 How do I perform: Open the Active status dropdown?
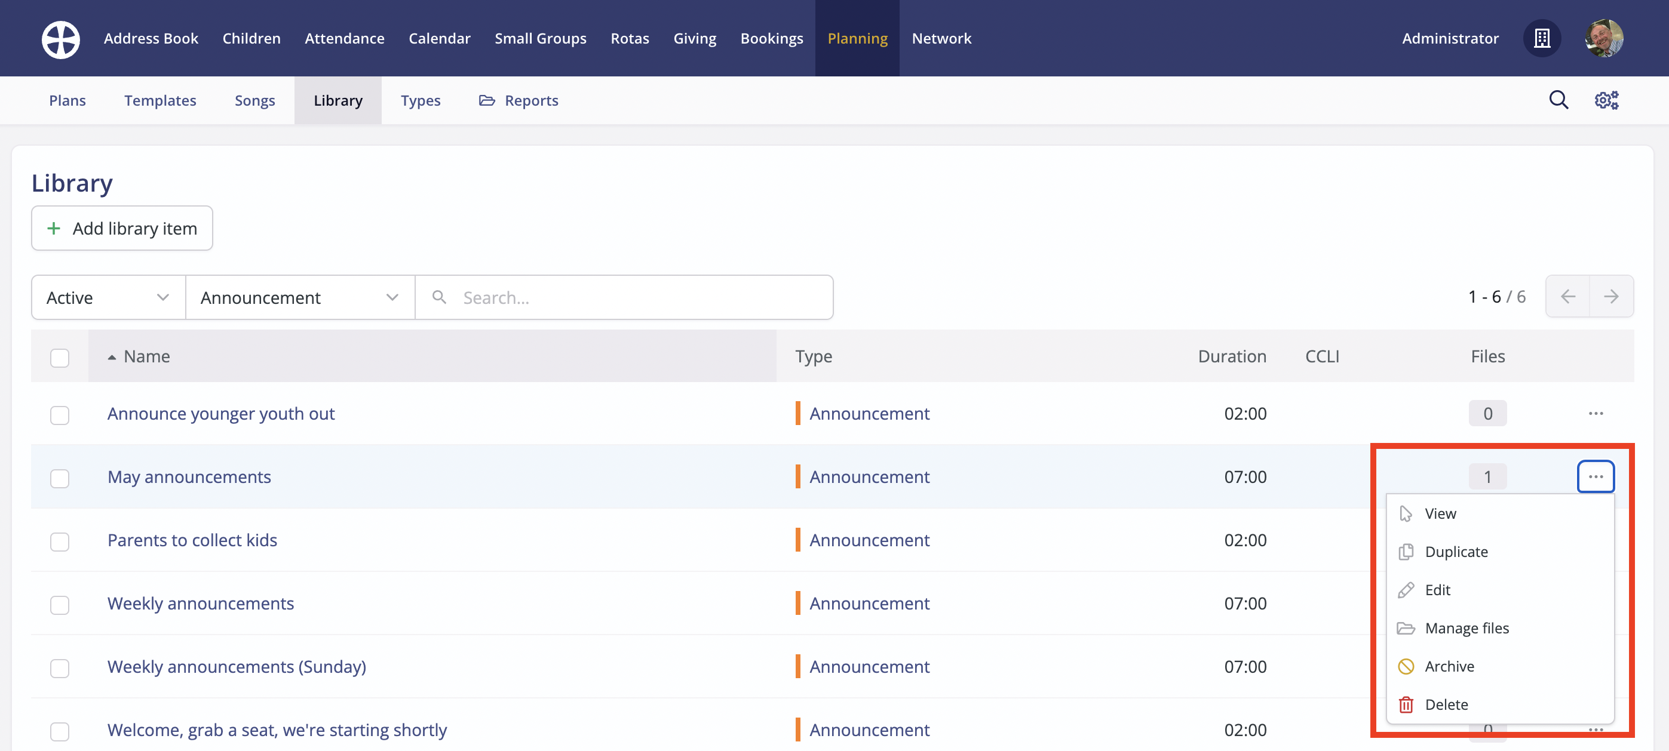coord(108,298)
